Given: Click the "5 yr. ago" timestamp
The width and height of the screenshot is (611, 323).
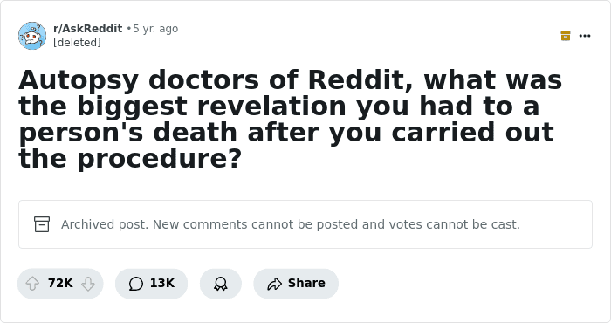Looking at the screenshot, I should pos(155,29).
